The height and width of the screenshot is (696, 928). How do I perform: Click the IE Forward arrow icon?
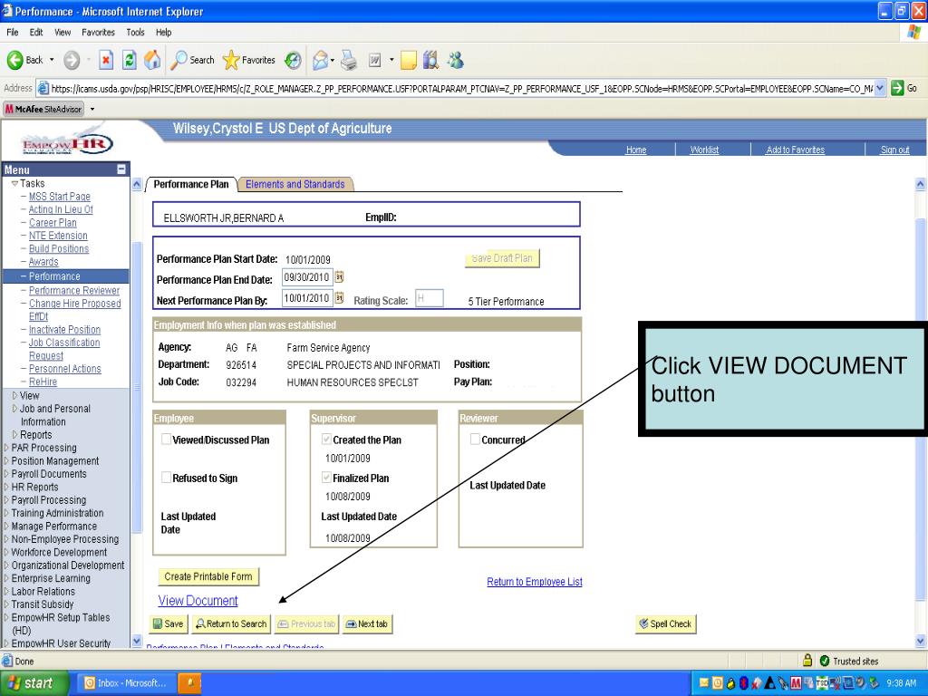[72, 60]
